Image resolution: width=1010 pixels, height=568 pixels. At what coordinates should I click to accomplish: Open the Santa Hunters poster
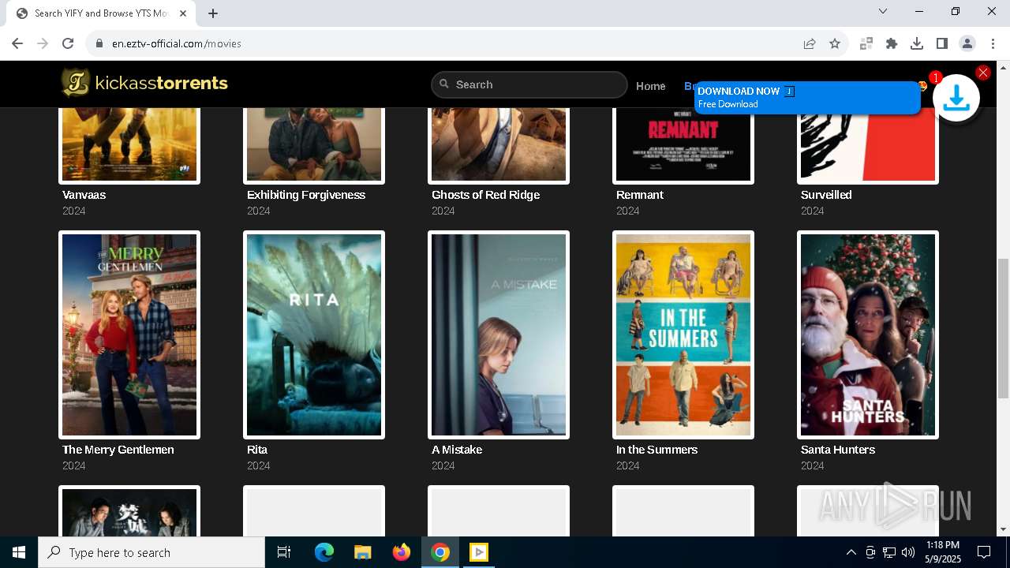(868, 334)
